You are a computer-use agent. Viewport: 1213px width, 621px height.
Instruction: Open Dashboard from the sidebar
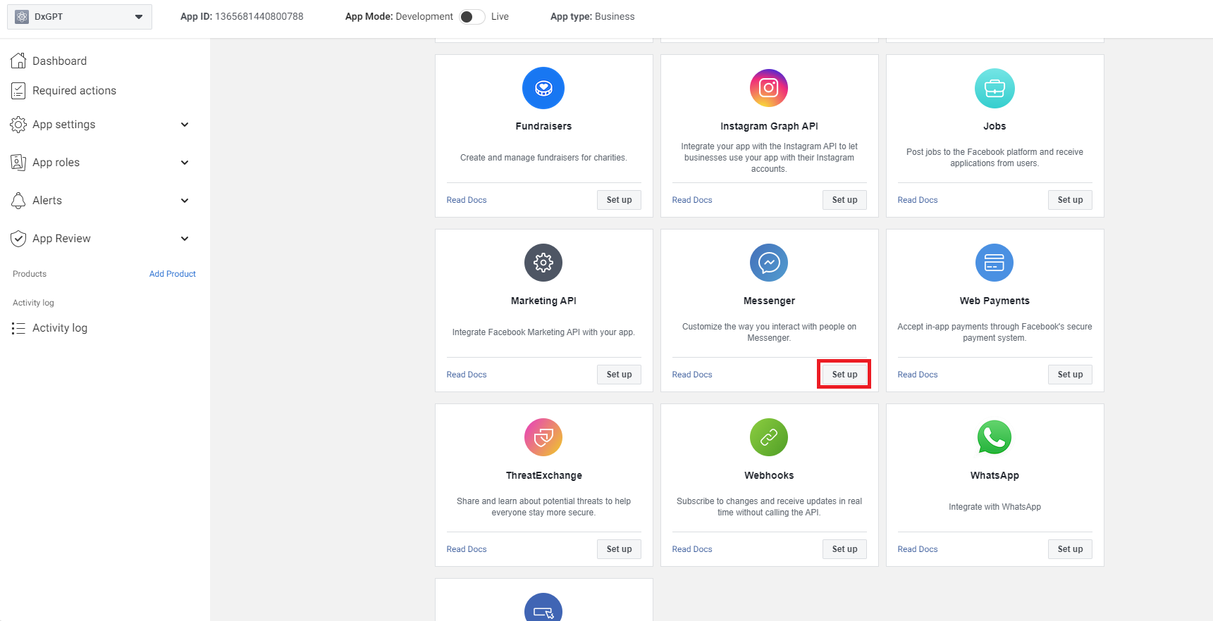[x=59, y=61]
